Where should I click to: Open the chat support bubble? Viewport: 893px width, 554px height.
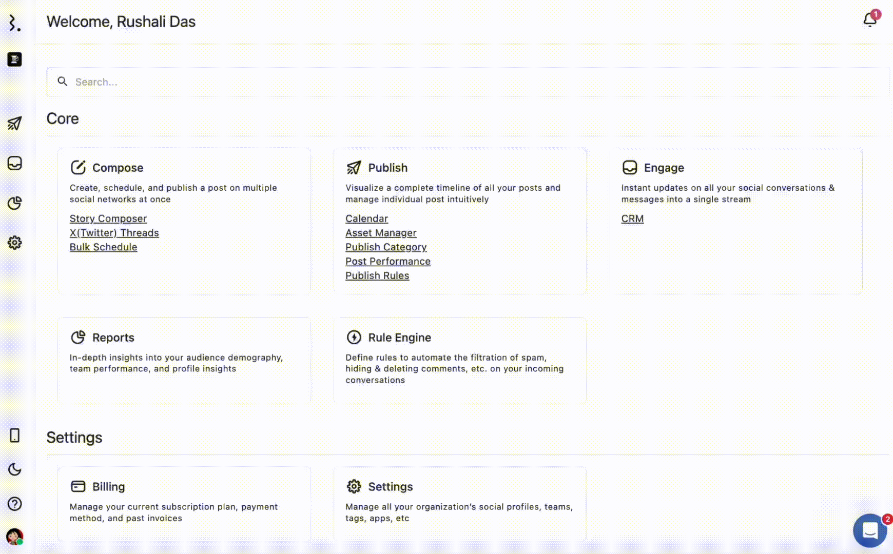tap(870, 530)
